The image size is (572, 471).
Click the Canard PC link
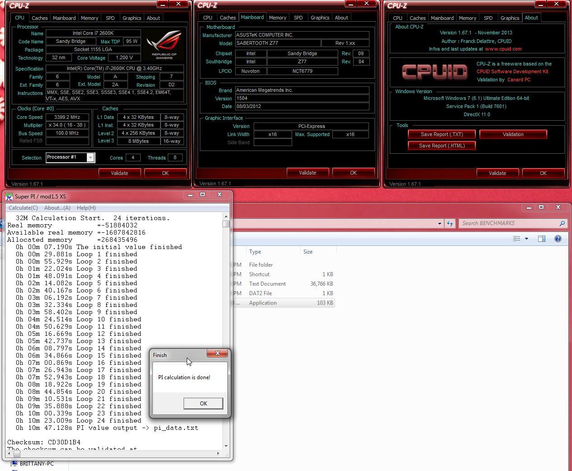coord(519,80)
